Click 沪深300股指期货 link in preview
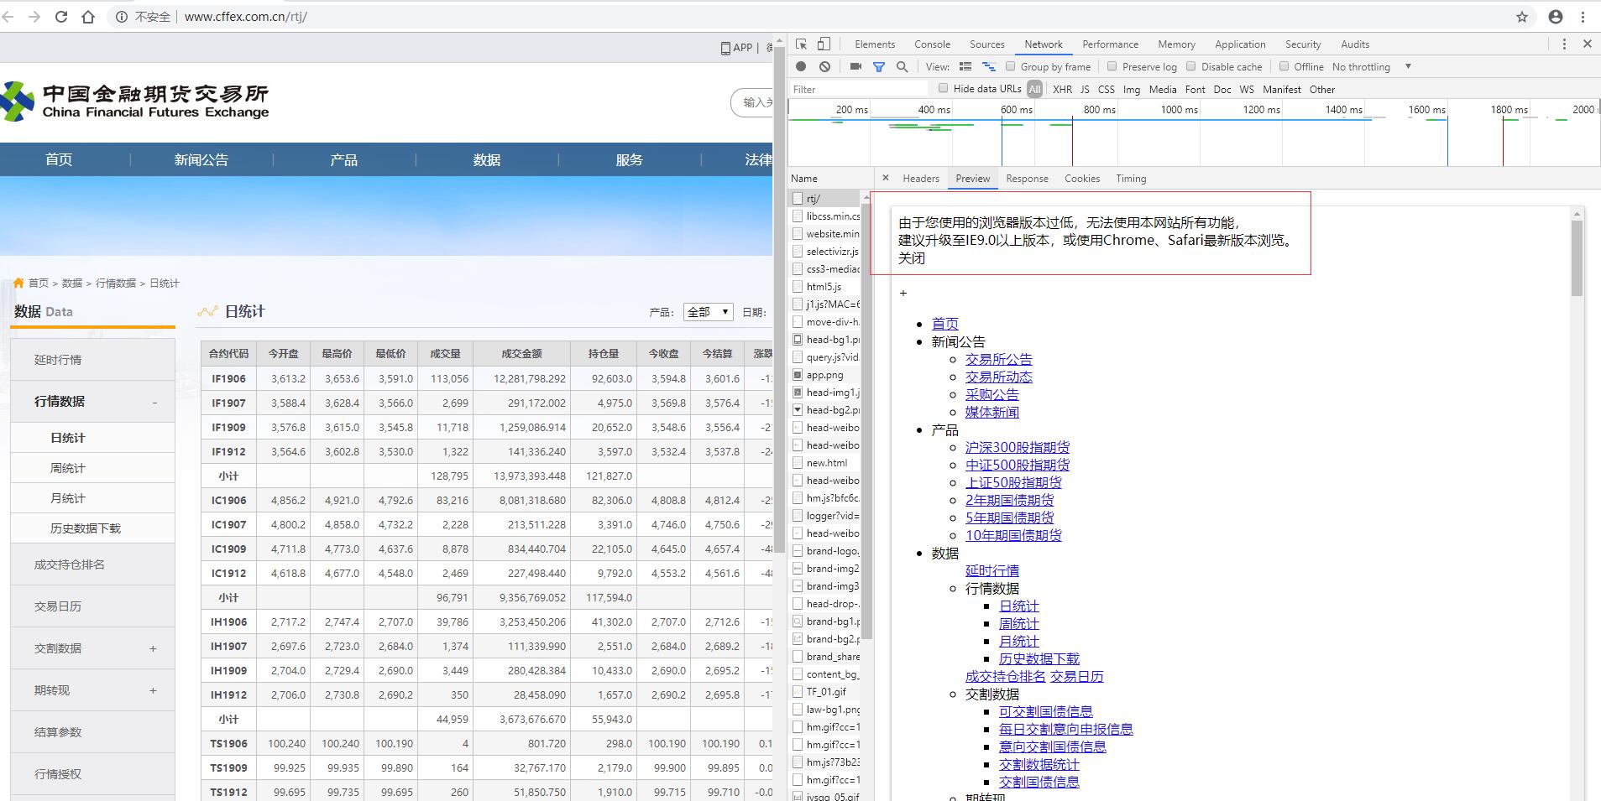The width and height of the screenshot is (1601, 801). click(x=1018, y=447)
